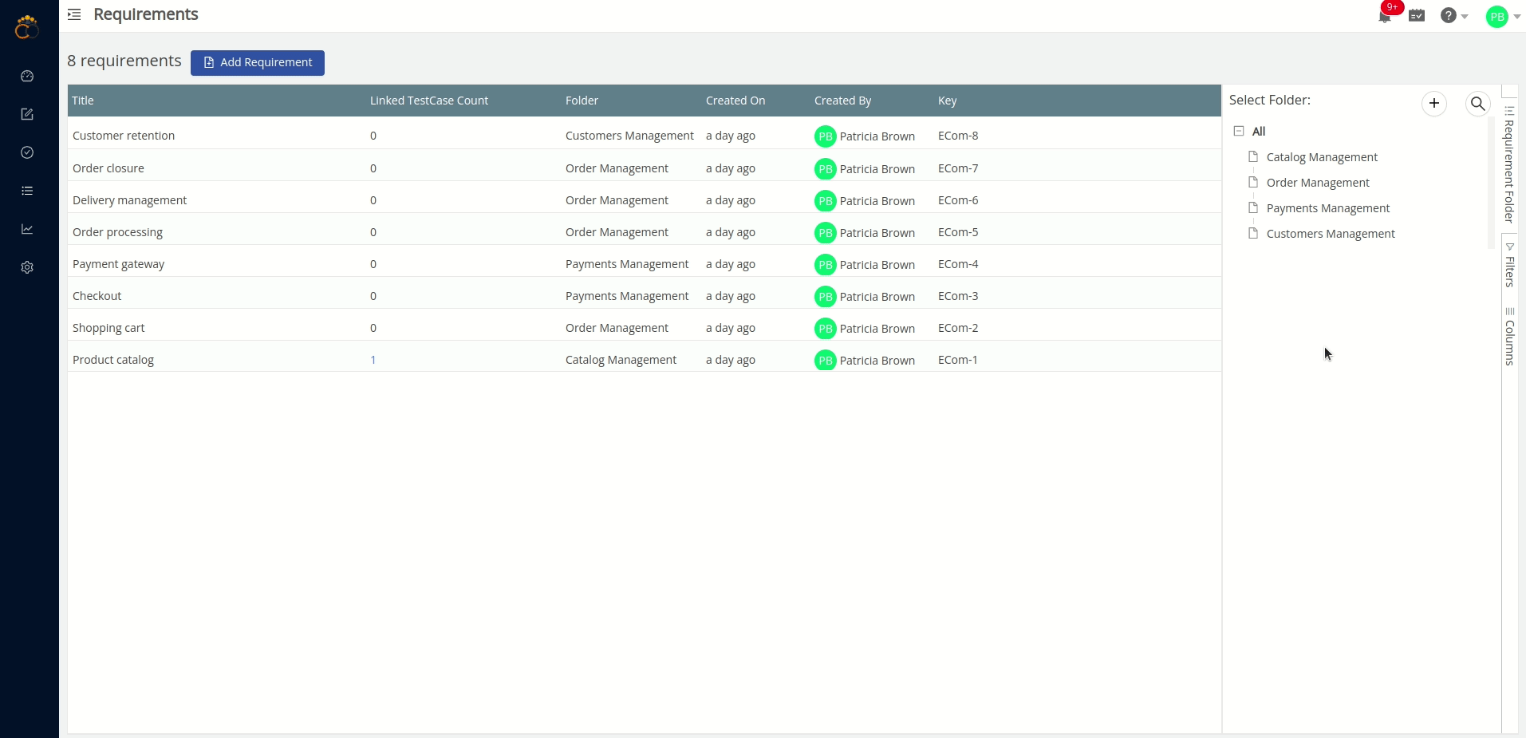This screenshot has height=738, width=1526.
Task: Open Customer retention requirement
Action: click(x=124, y=136)
